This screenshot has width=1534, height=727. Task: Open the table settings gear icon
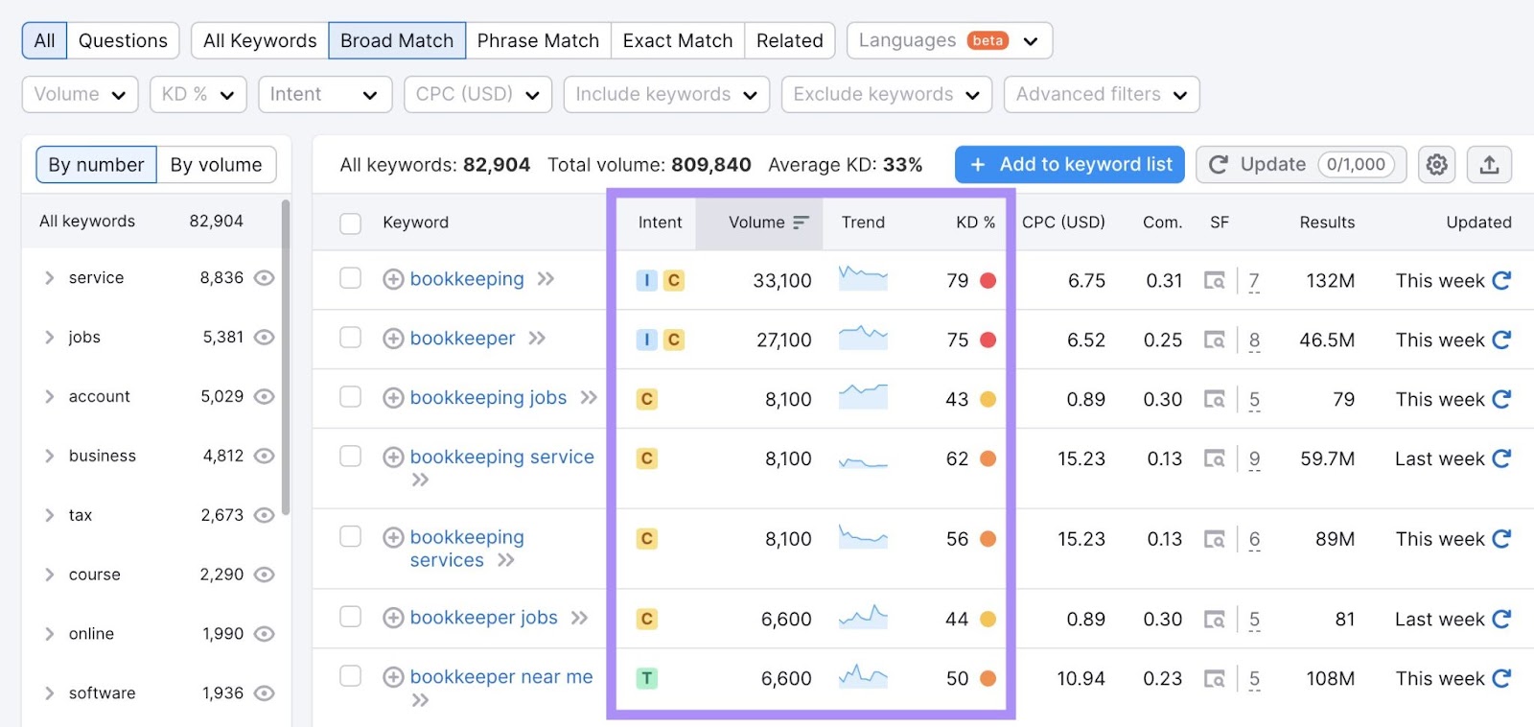pyautogui.click(x=1436, y=165)
